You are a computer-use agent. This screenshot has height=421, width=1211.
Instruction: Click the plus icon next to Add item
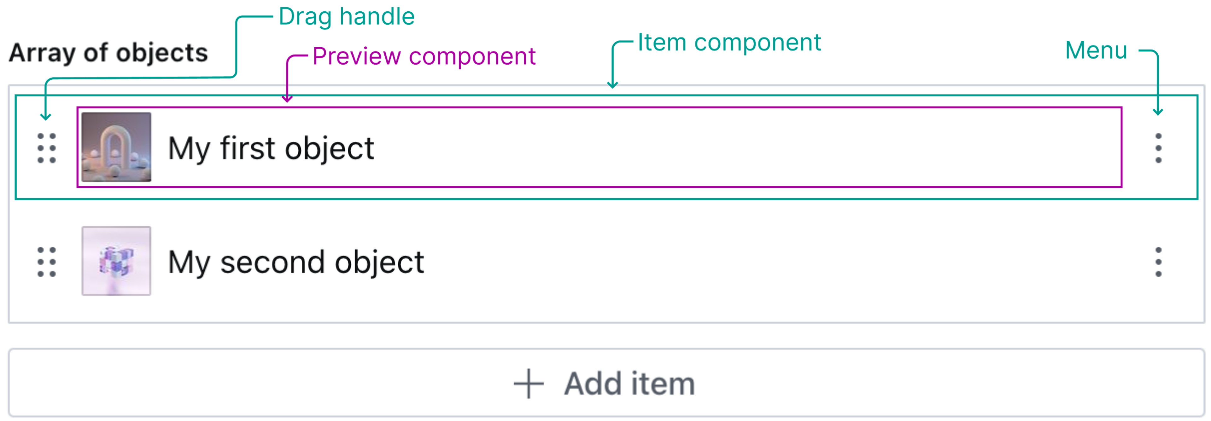click(x=529, y=384)
